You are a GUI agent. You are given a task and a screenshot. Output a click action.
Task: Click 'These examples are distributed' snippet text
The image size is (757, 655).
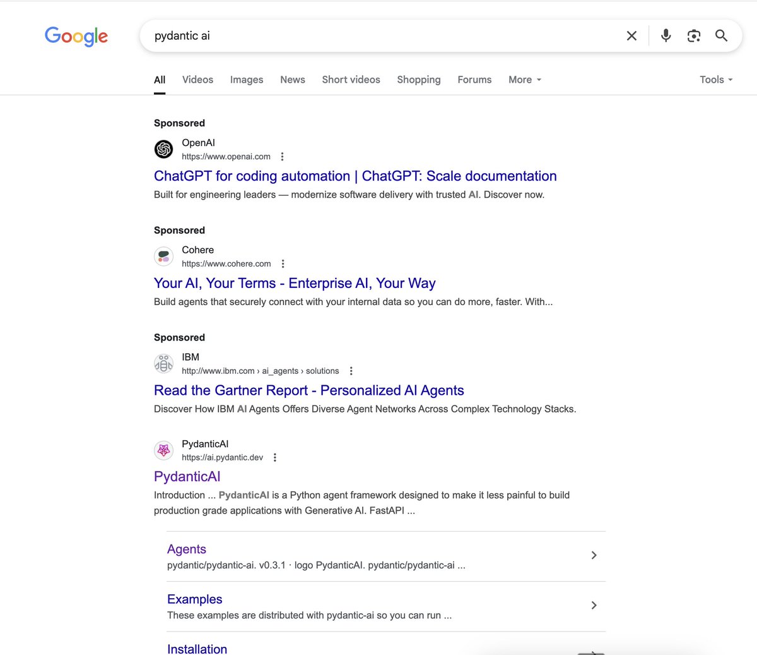pos(309,615)
